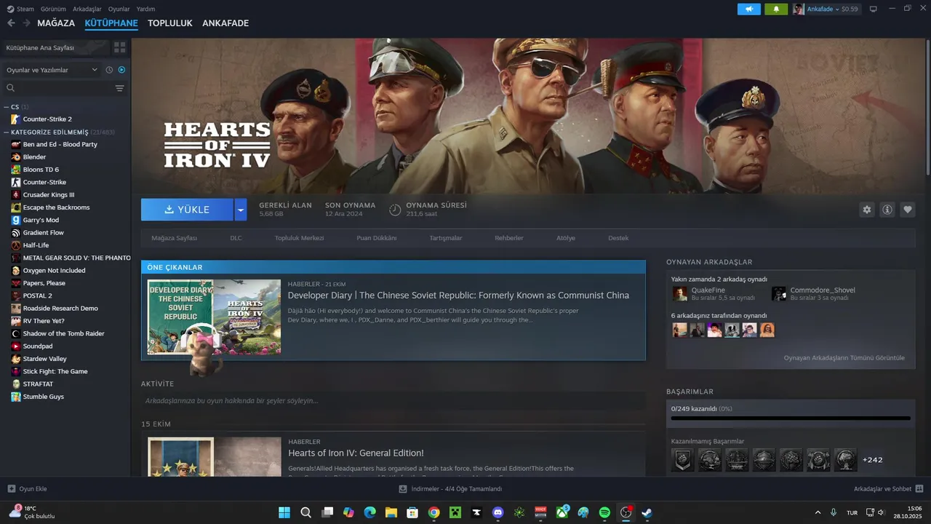Screen dimensions: 931x524
Task: Open install options arrow next to YÜKLE
Action: [241, 210]
